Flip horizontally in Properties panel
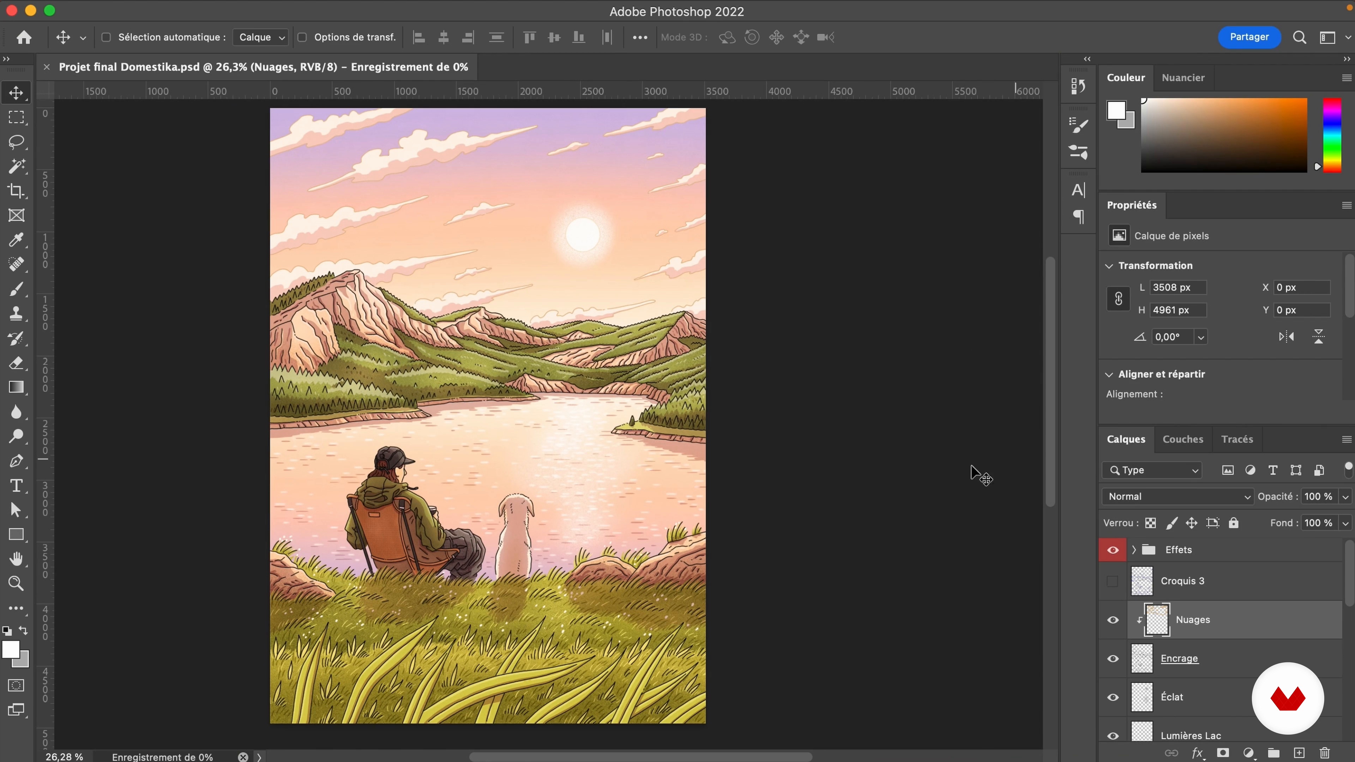This screenshot has width=1355, height=762. pyautogui.click(x=1287, y=337)
